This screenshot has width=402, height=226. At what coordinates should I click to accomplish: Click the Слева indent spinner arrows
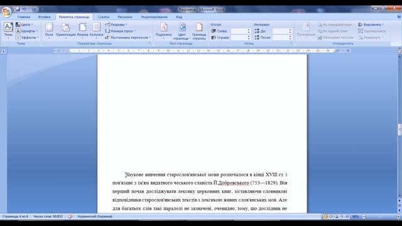249,31
